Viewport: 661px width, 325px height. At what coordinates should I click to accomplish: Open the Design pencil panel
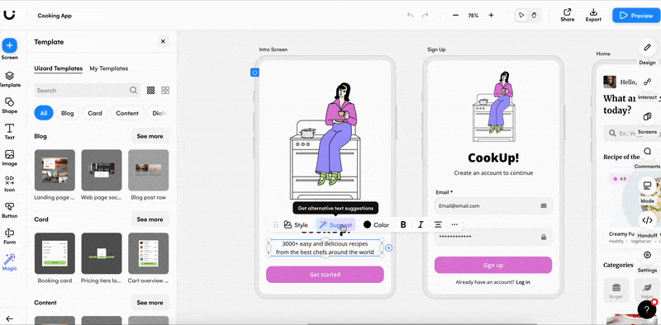coord(647,48)
